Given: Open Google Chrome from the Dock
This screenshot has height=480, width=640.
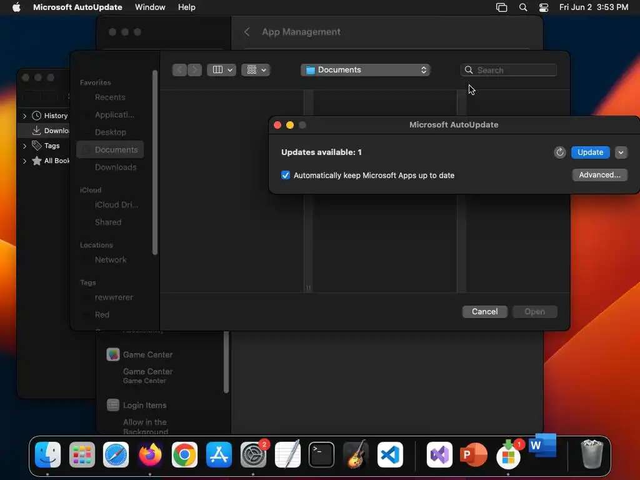Looking at the screenshot, I should [x=184, y=455].
